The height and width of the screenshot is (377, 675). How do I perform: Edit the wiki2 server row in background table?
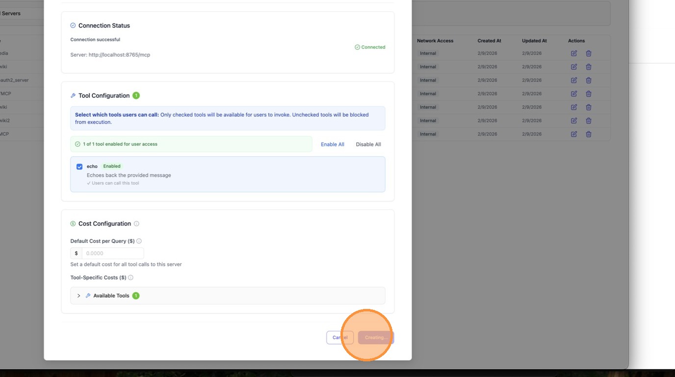574,120
